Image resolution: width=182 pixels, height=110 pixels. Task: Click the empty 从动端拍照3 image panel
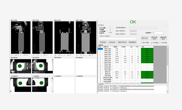(x=86, y=85)
